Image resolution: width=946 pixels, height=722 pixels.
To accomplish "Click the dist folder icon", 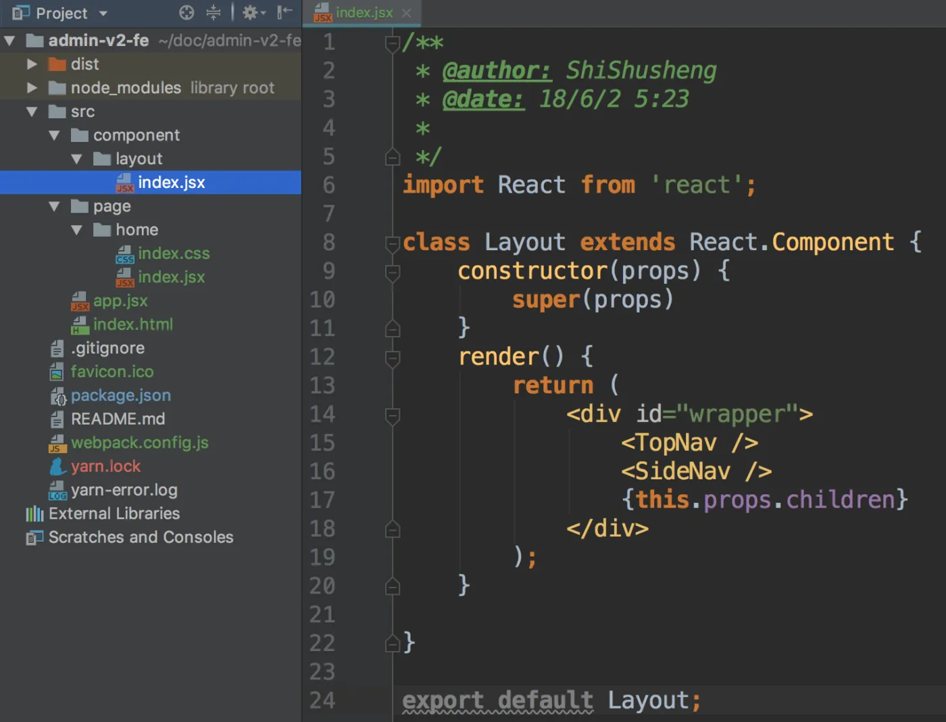I will [57, 64].
